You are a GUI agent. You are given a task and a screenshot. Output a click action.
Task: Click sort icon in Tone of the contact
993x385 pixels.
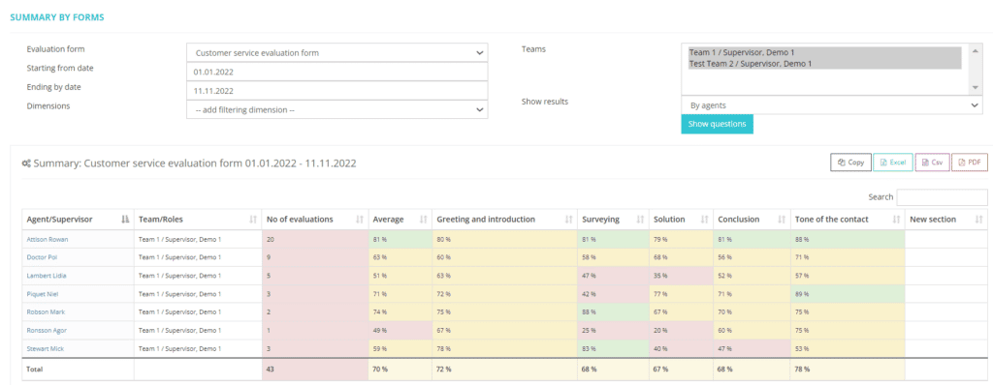pyautogui.click(x=896, y=220)
